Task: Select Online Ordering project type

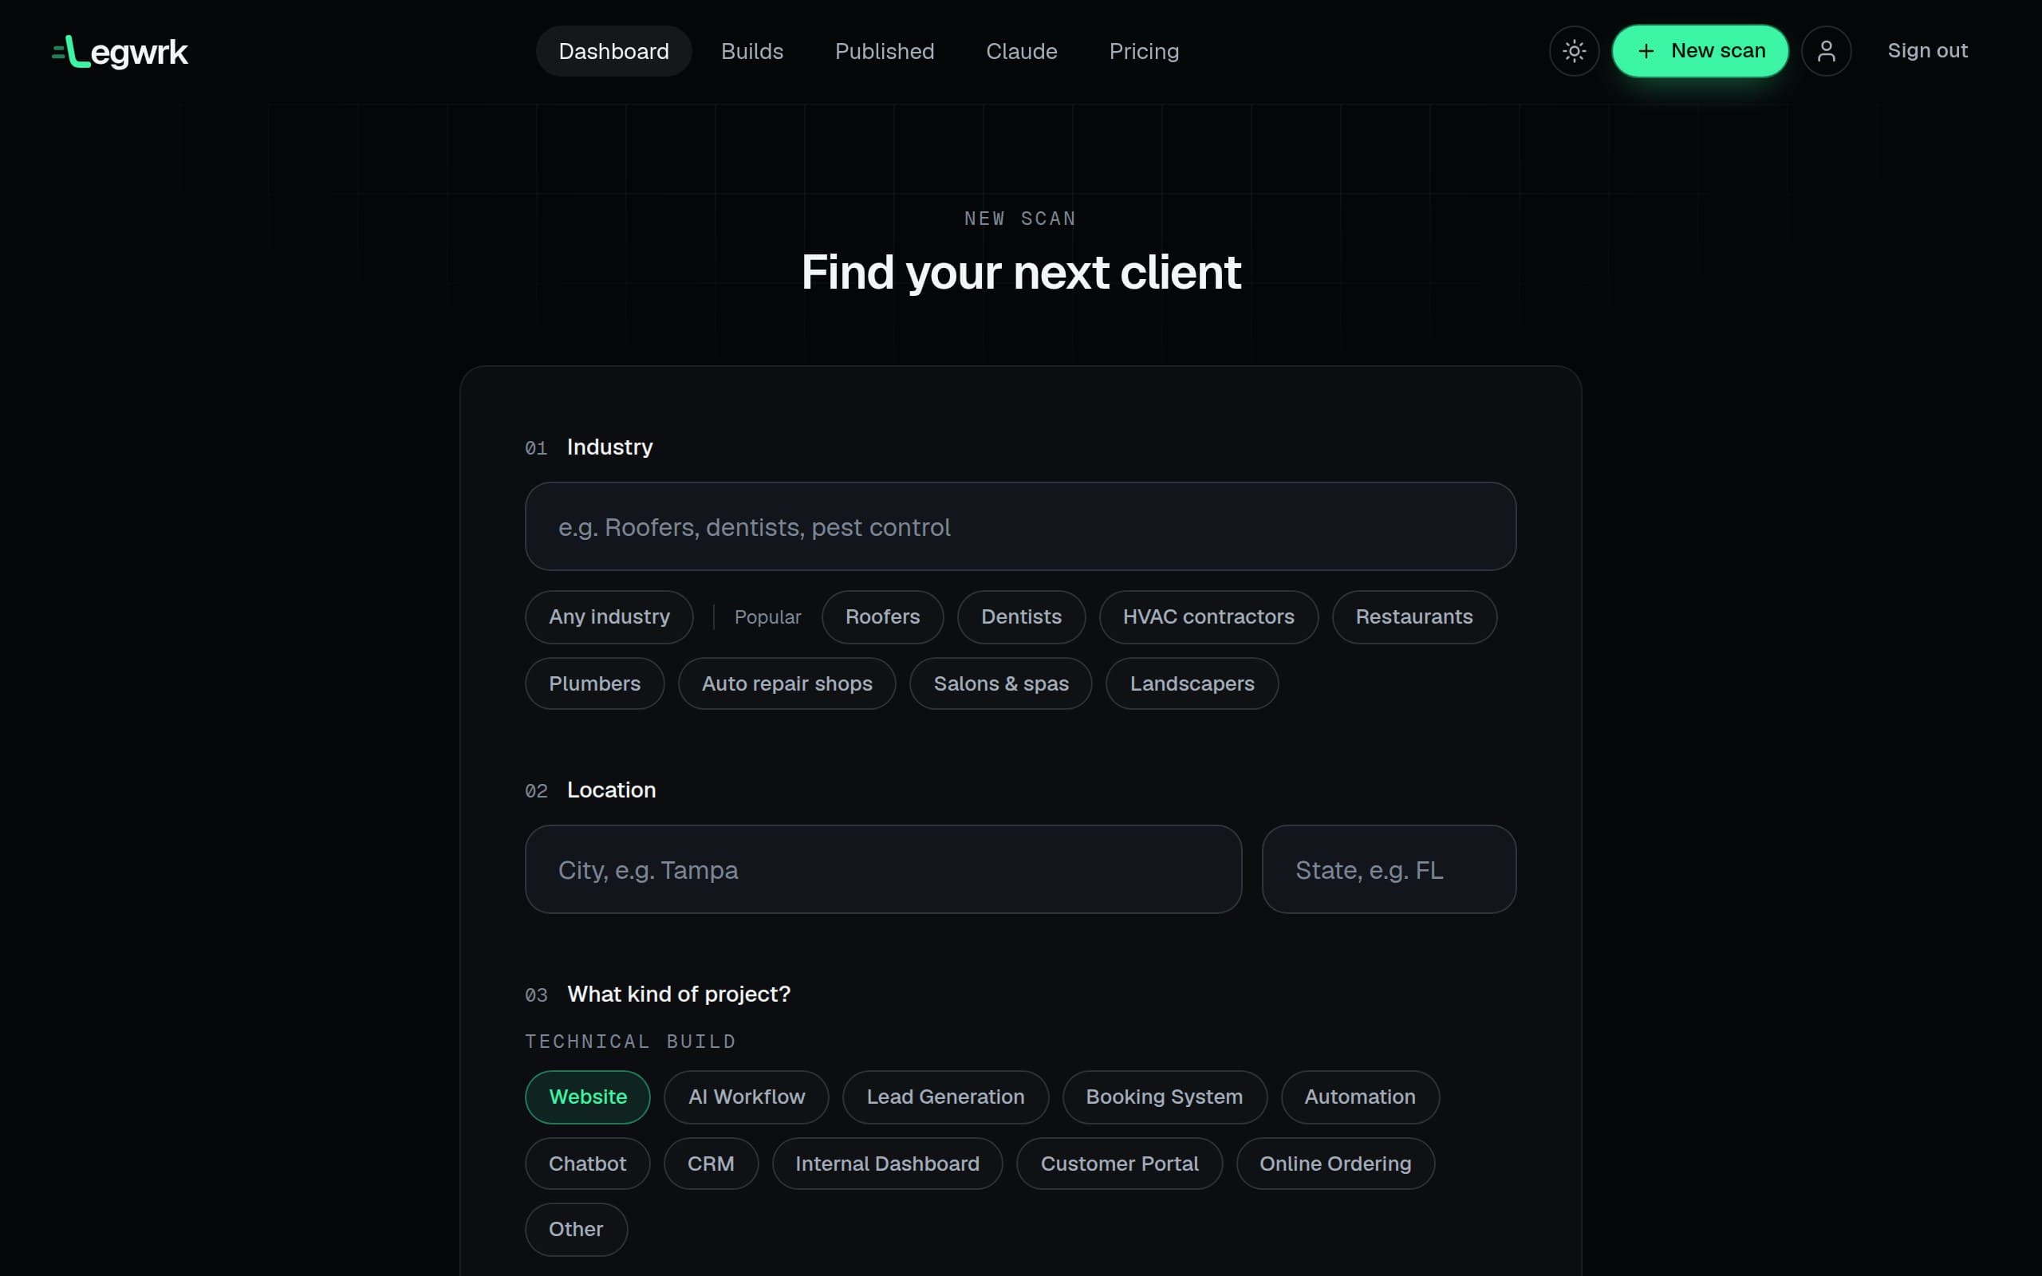Action: [1335, 1164]
